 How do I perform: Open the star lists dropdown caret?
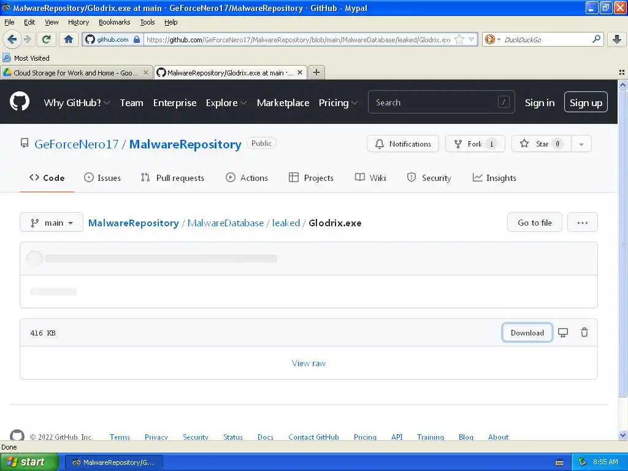coord(581,144)
